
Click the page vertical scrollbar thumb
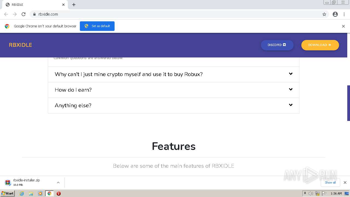349,103
